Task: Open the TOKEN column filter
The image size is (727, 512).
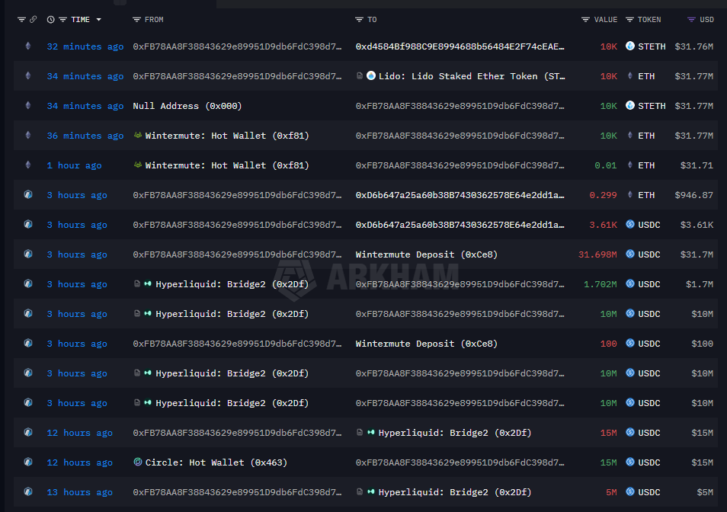Action: [630, 19]
